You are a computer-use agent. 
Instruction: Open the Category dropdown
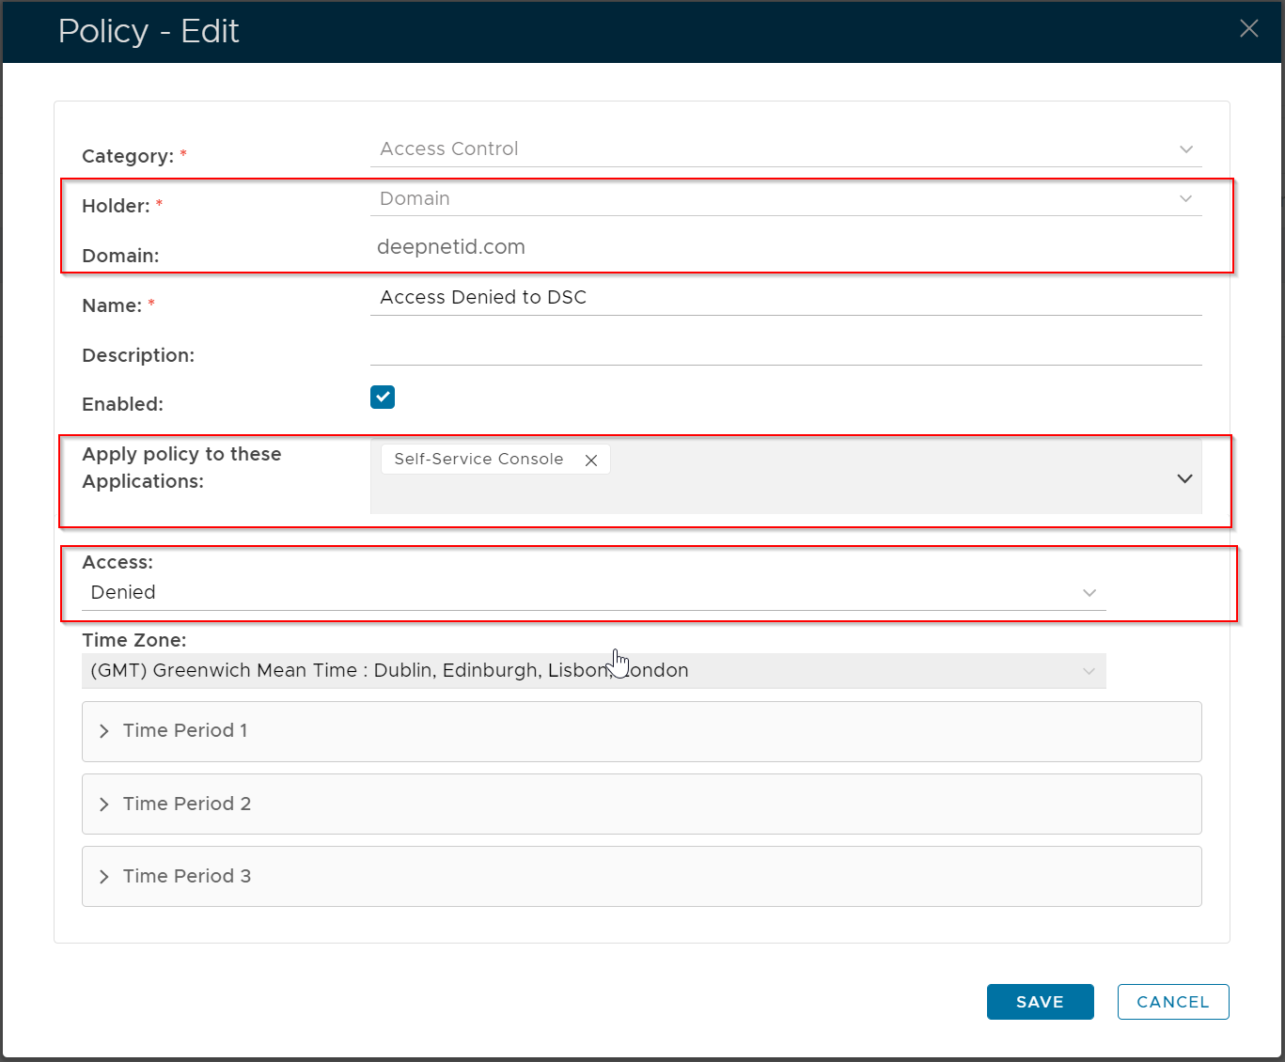tap(785, 149)
